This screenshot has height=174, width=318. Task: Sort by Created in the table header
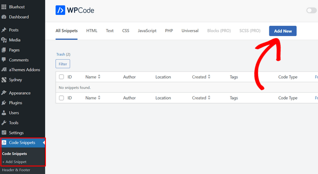(201, 77)
